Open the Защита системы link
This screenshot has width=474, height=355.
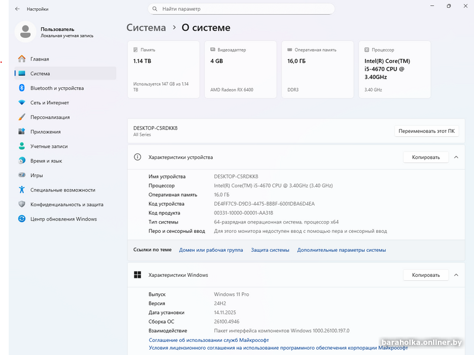pyautogui.click(x=270, y=250)
